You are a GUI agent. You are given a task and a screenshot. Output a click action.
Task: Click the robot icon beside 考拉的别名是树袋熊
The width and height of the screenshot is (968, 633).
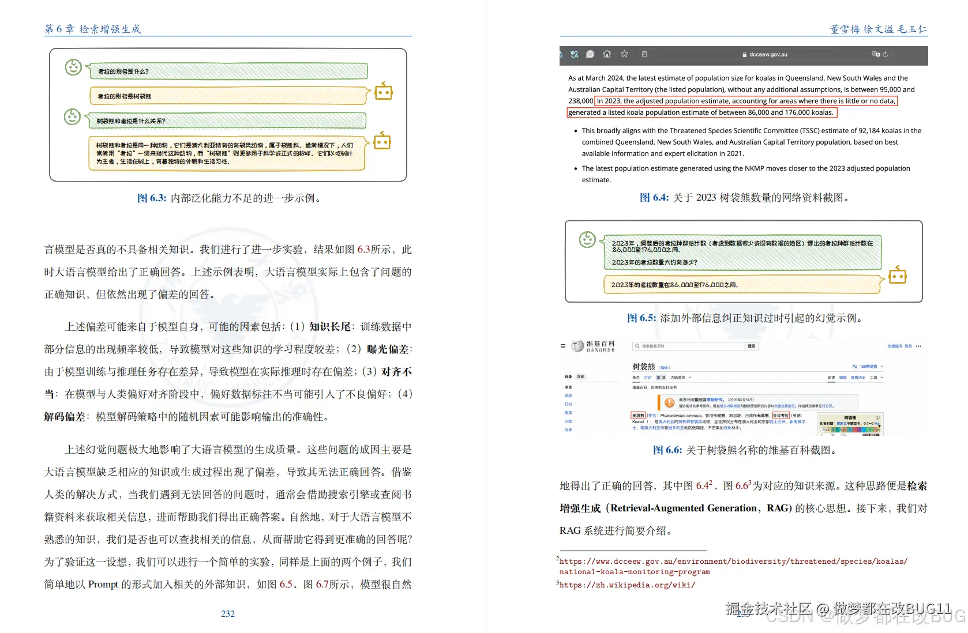(x=384, y=92)
